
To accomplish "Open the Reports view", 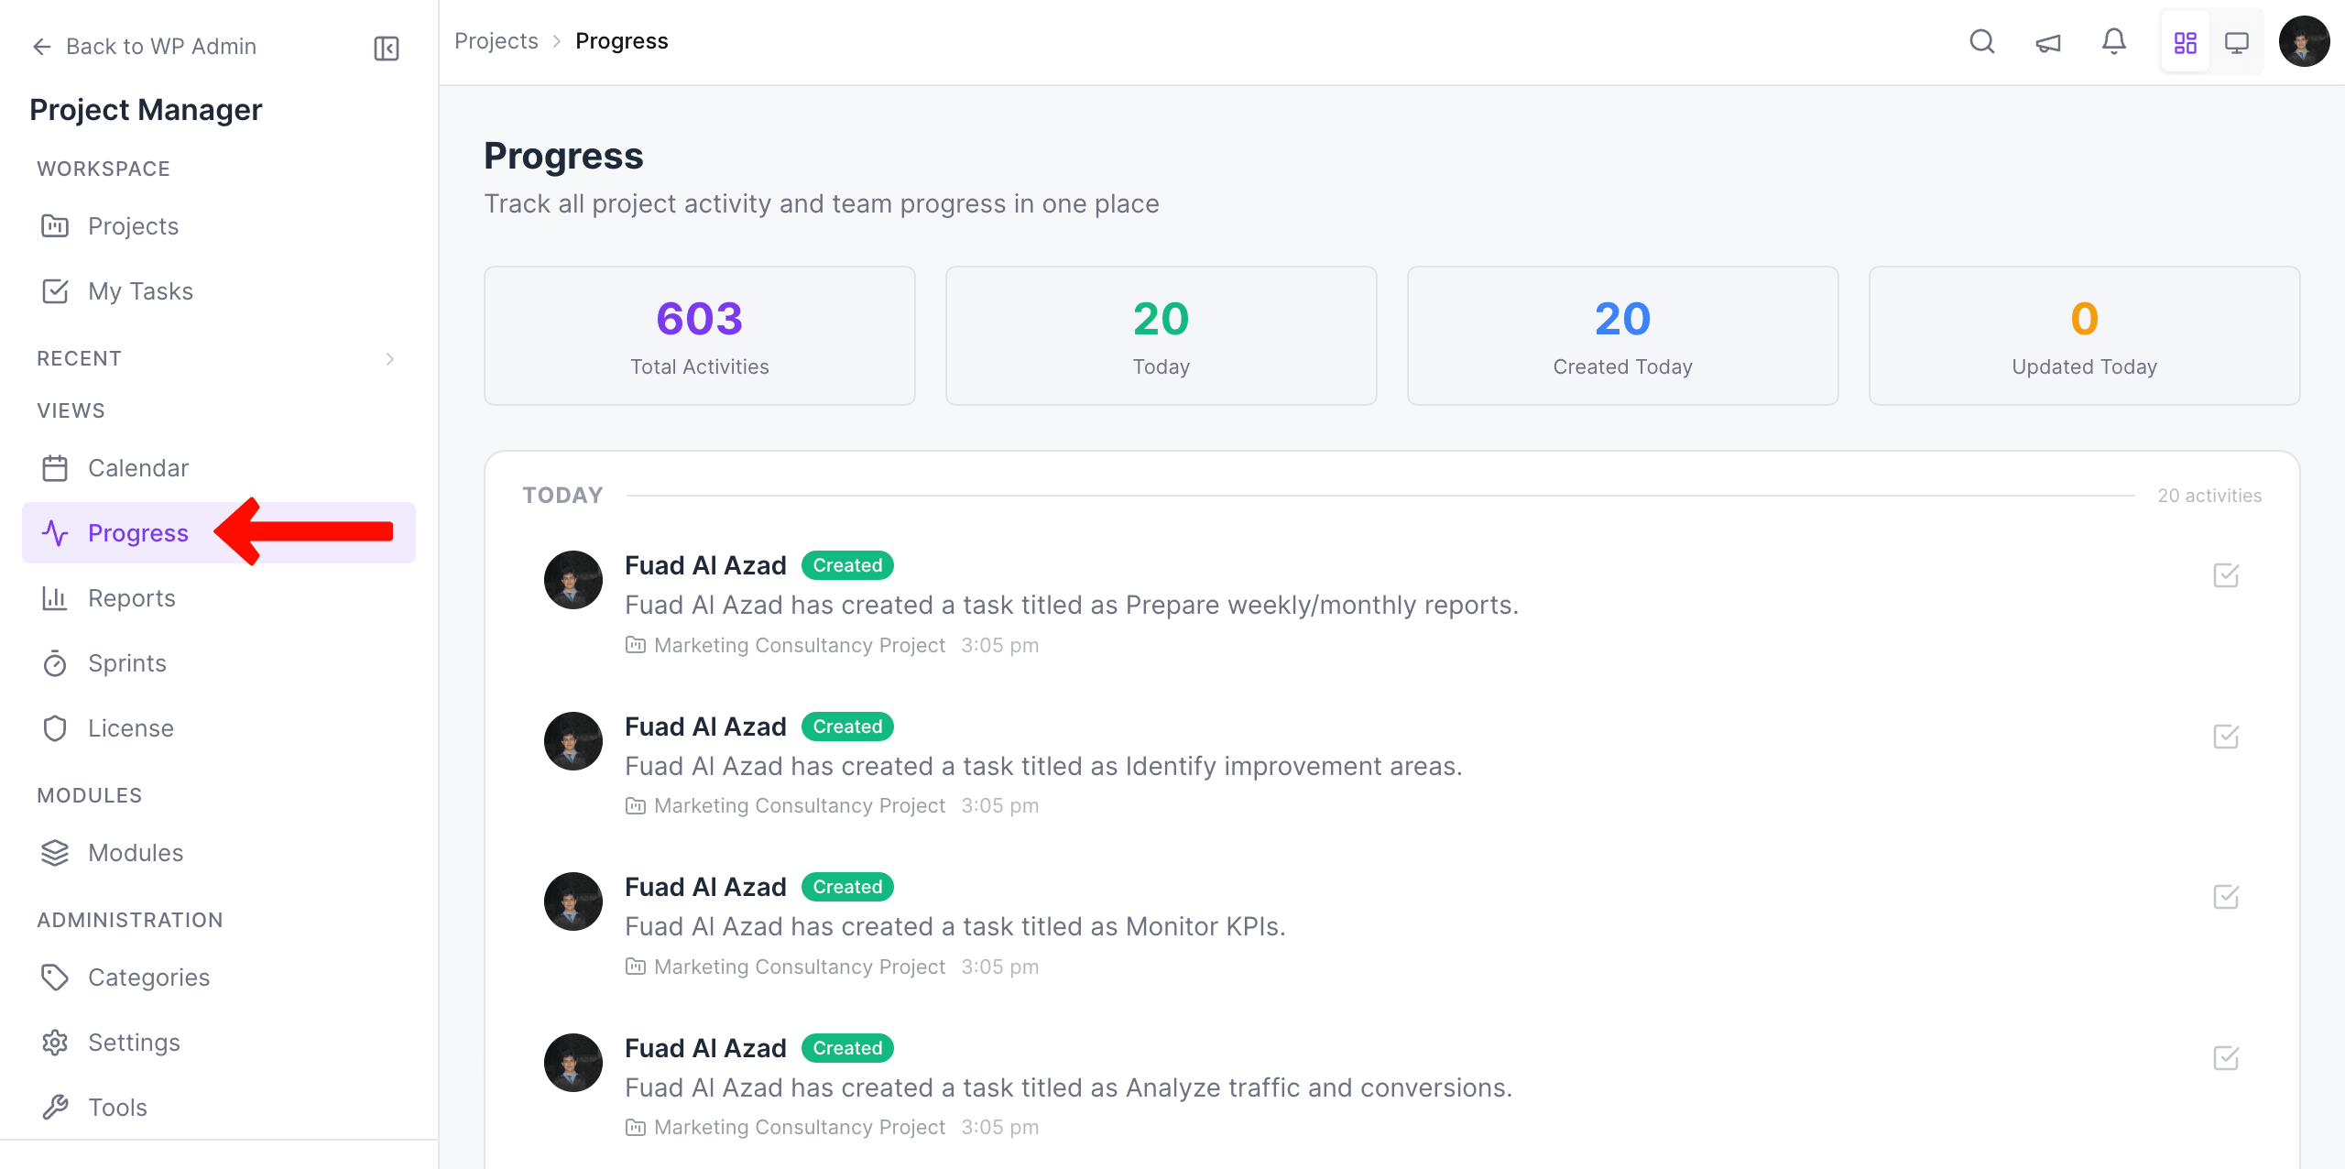I will tap(132, 597).
